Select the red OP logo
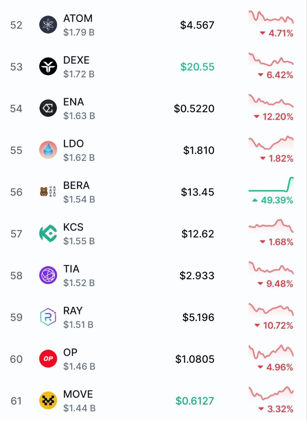The width and height of the screenshot is (307, 421). [x=48, y=359]
